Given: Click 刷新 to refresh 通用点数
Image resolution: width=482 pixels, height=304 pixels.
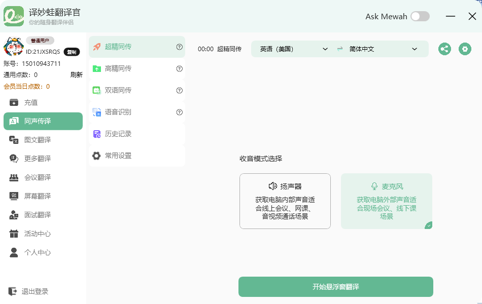Looking at the screenshot, I should coord(77,74).
